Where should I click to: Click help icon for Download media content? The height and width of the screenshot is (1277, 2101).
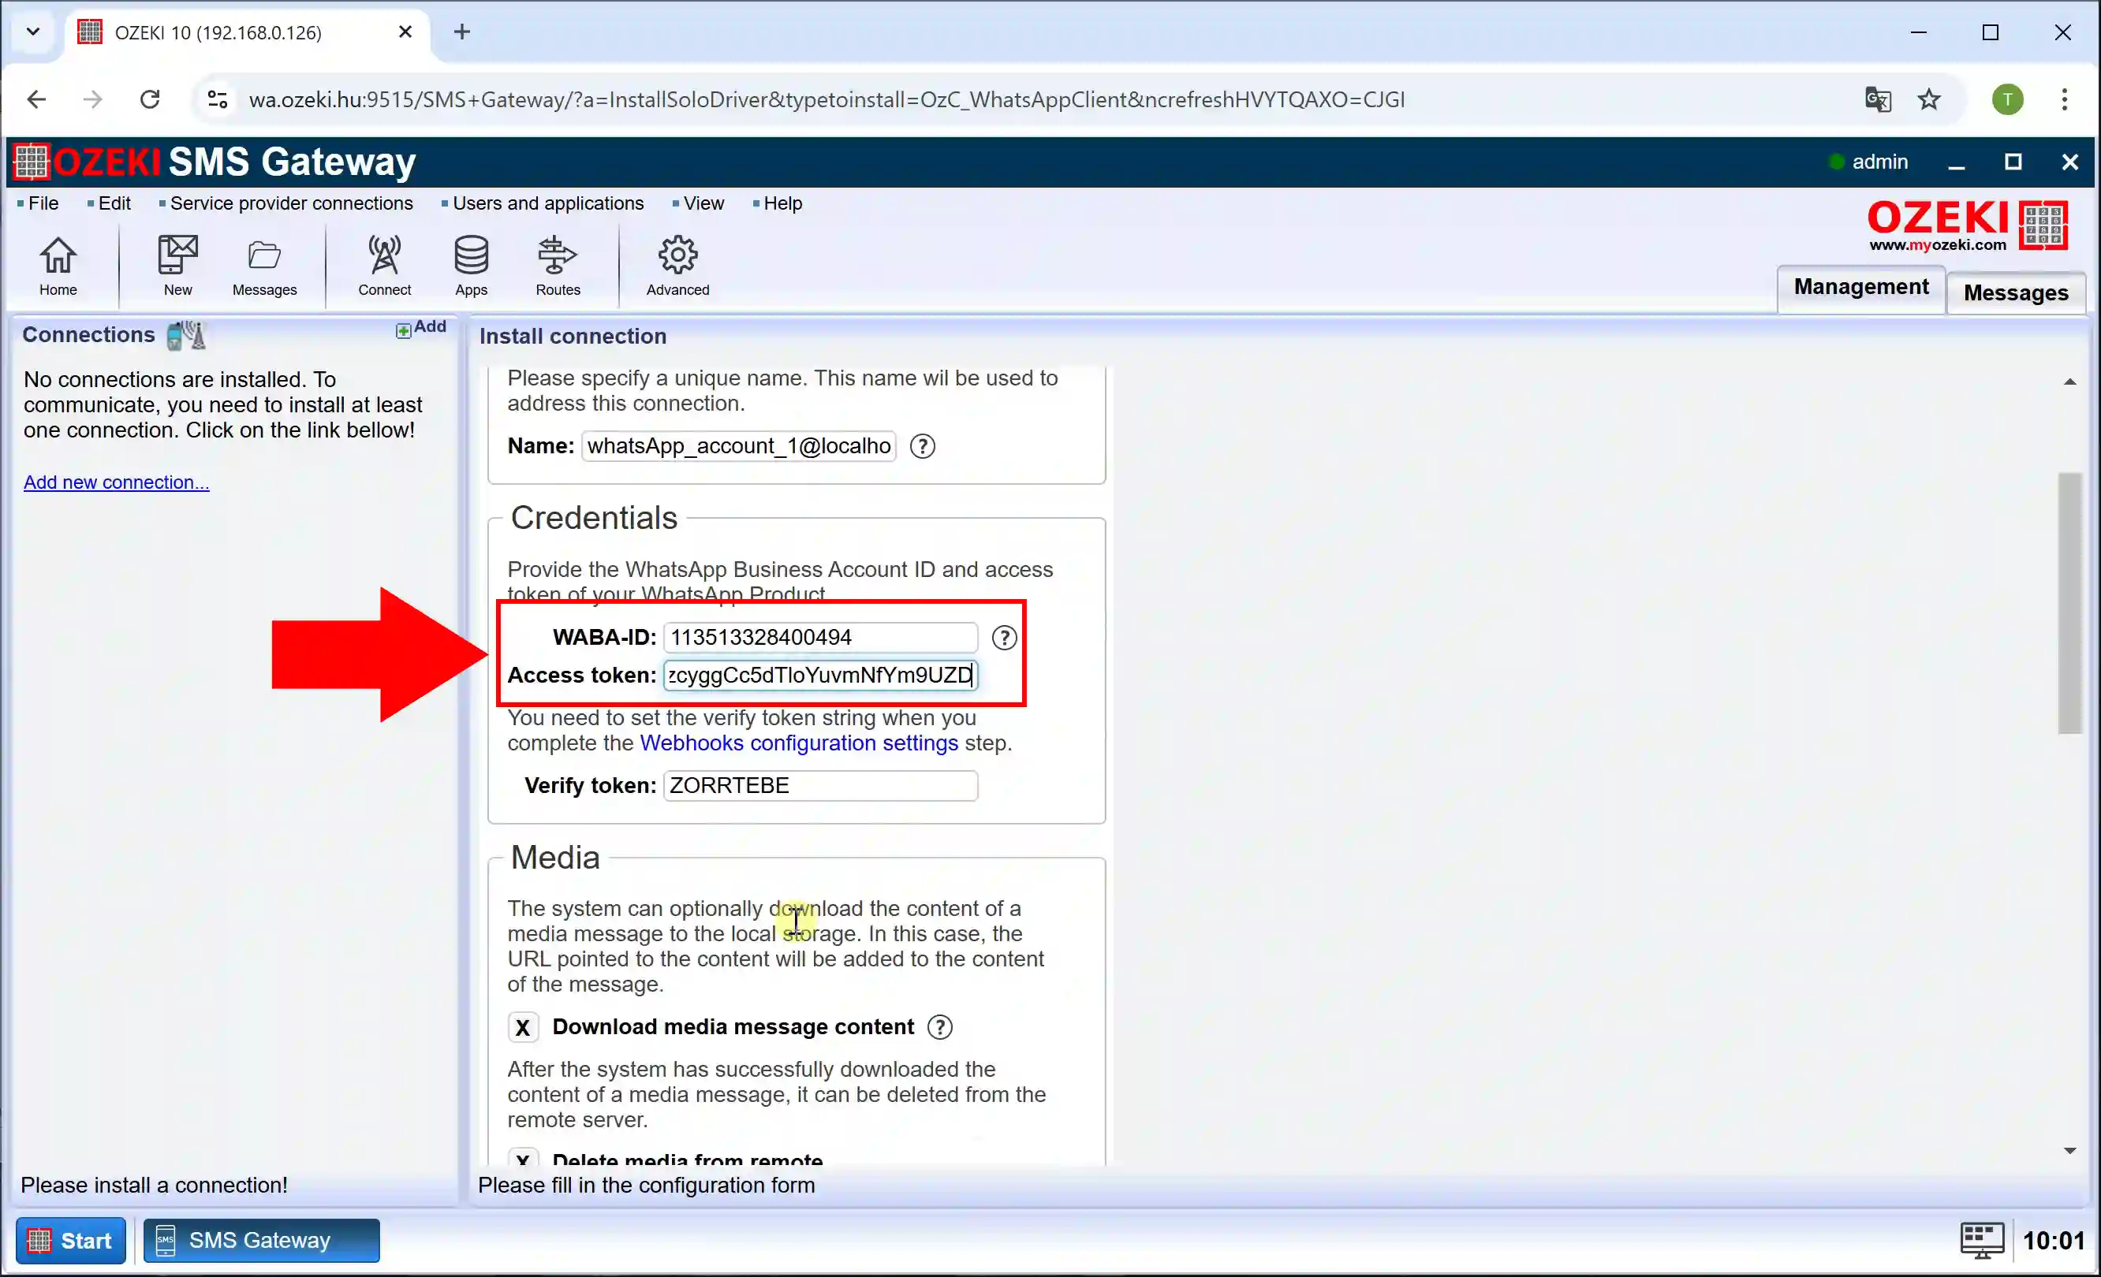[939, 1027]
